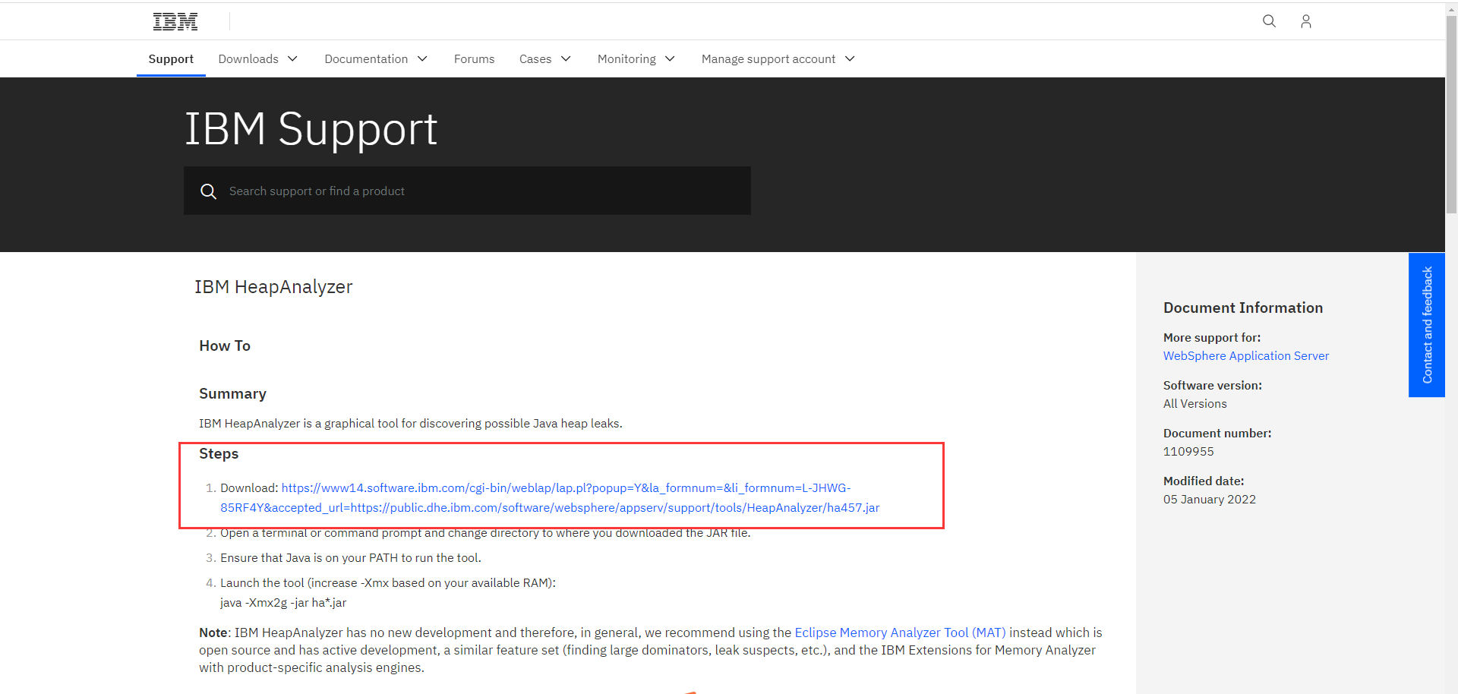The height and width of the screenshot is (694, 1458).
Task: Select the Support tab
Action: (171, 59)
